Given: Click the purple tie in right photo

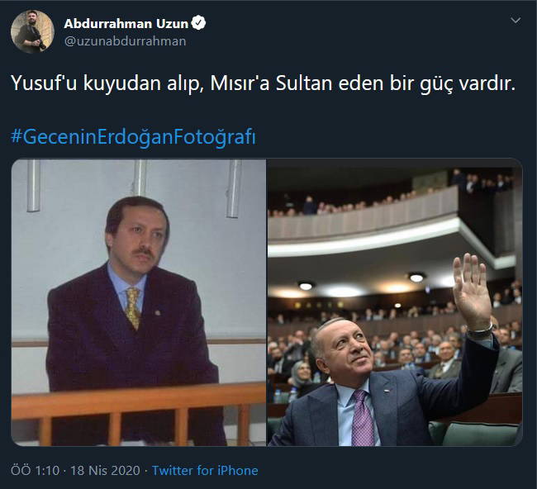Looking at the screenshot, I should (x=363, y=417).
